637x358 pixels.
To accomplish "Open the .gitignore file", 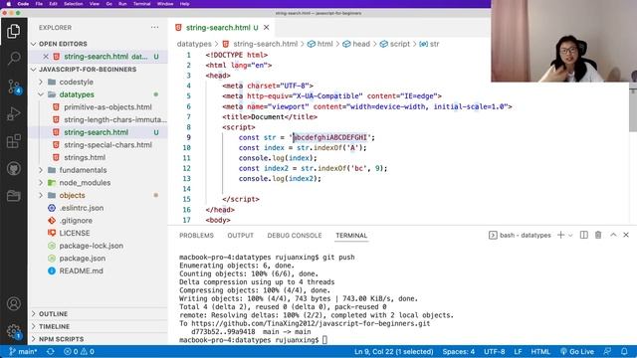I will point(76,221).
